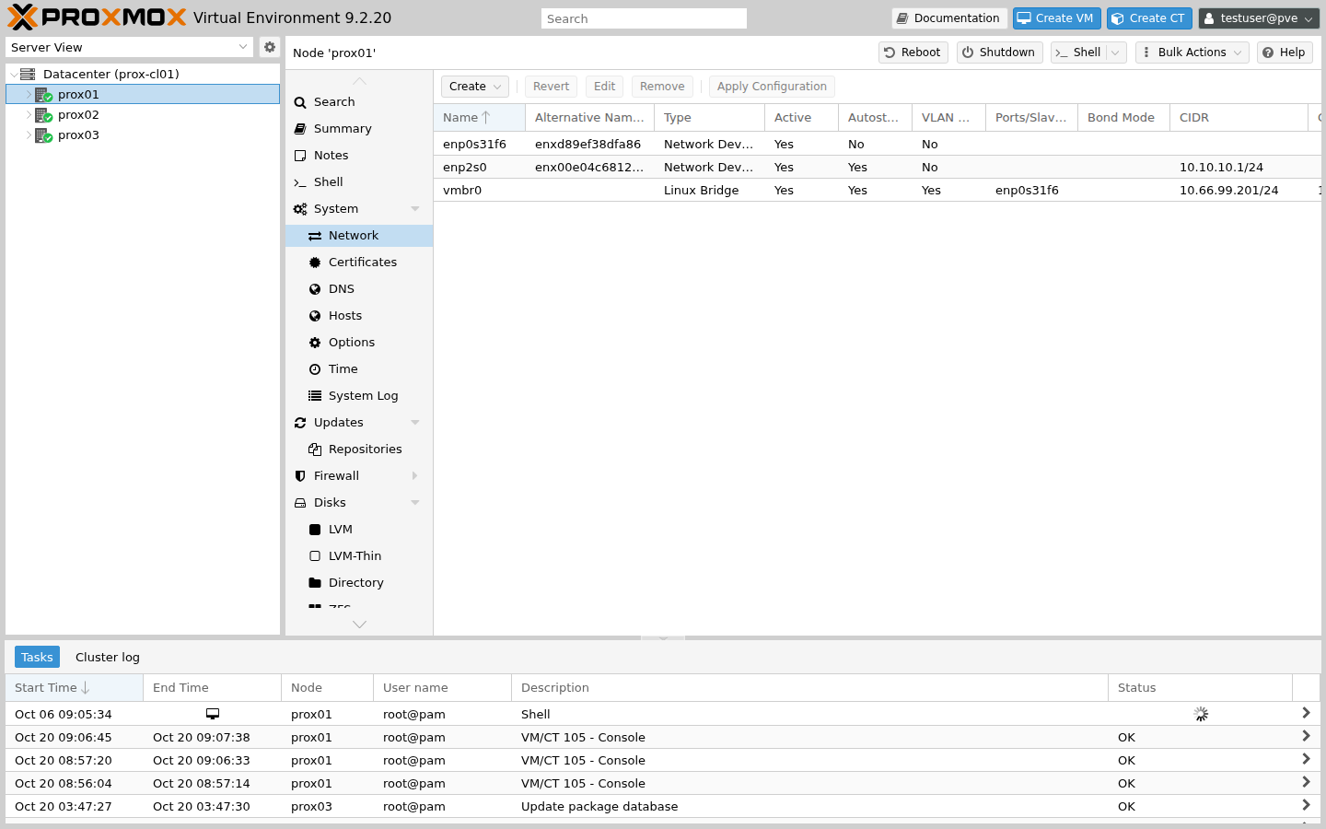Screen dimensions: 1326x829
Task: Expand the Firewall menu section
Action: click(415, 476)
